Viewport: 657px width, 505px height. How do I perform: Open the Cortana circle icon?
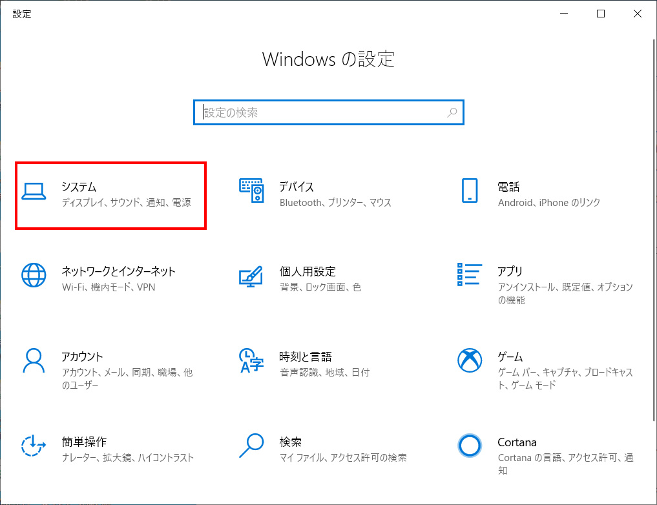tap(469, 446)
